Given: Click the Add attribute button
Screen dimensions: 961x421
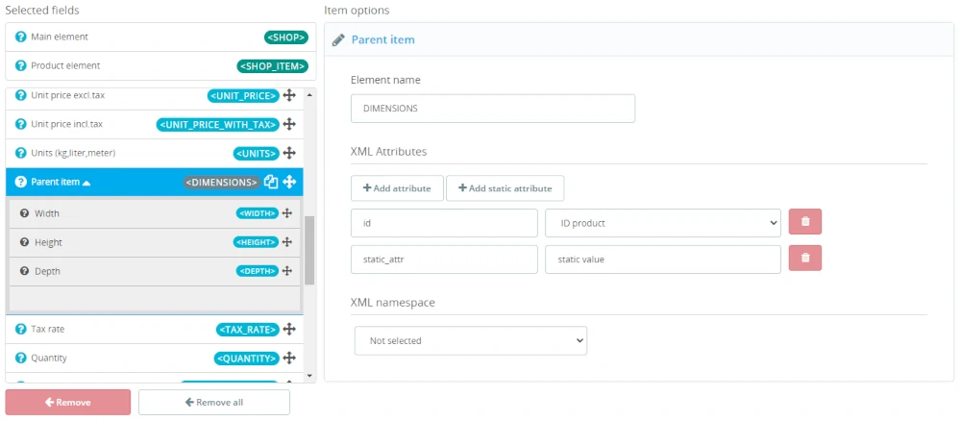Looking at the screenshot, I should (x=397, y=187).
